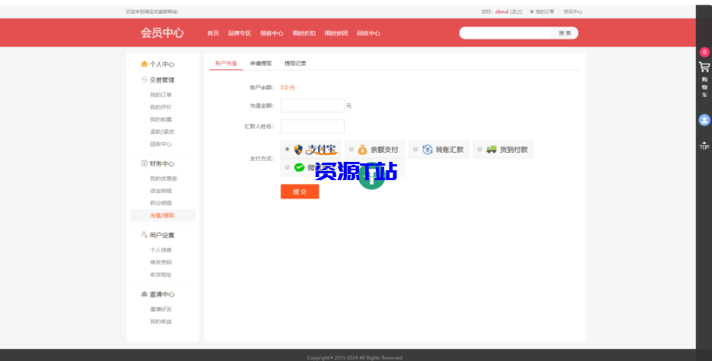Click the 会员中心 site title

click(x=162, y=33)
